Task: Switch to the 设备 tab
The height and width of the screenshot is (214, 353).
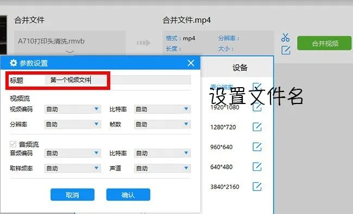Action: pos(240,68)
